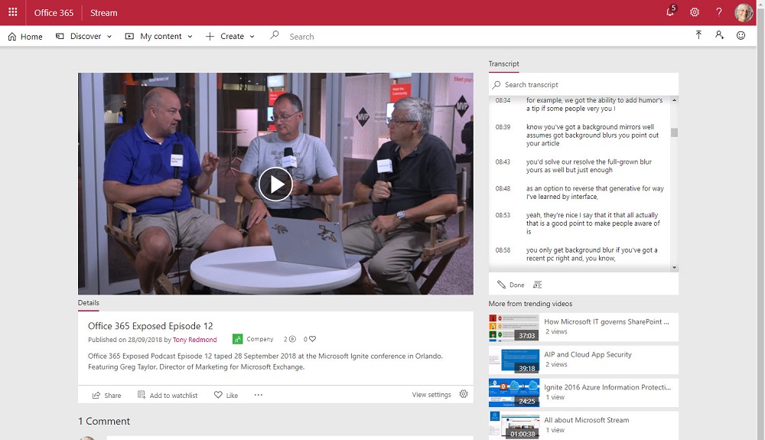Screen dimensions: 765x440
Task: Expand the Create dropdown menu
Action: coord(230,36)
